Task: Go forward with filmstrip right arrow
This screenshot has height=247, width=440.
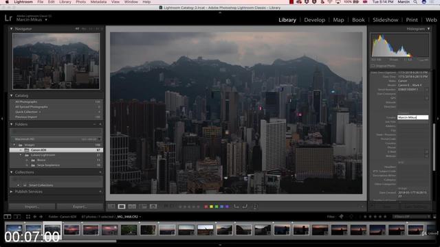Action: pos(41,217)
